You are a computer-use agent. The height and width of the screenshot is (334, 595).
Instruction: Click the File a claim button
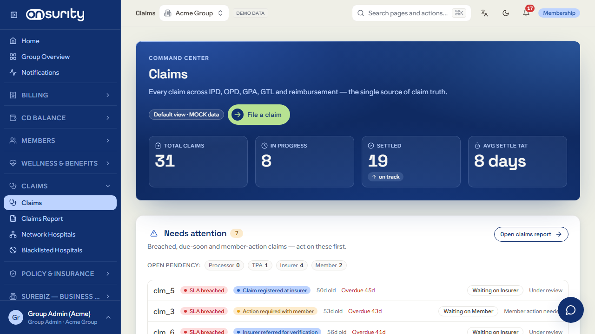[x=259, y=115]
